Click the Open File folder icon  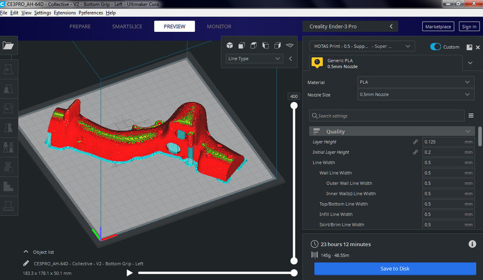pyautogui.click(x=9, y=46)
